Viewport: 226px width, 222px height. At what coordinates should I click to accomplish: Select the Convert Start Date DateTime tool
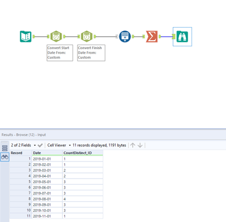click(56, 36)
